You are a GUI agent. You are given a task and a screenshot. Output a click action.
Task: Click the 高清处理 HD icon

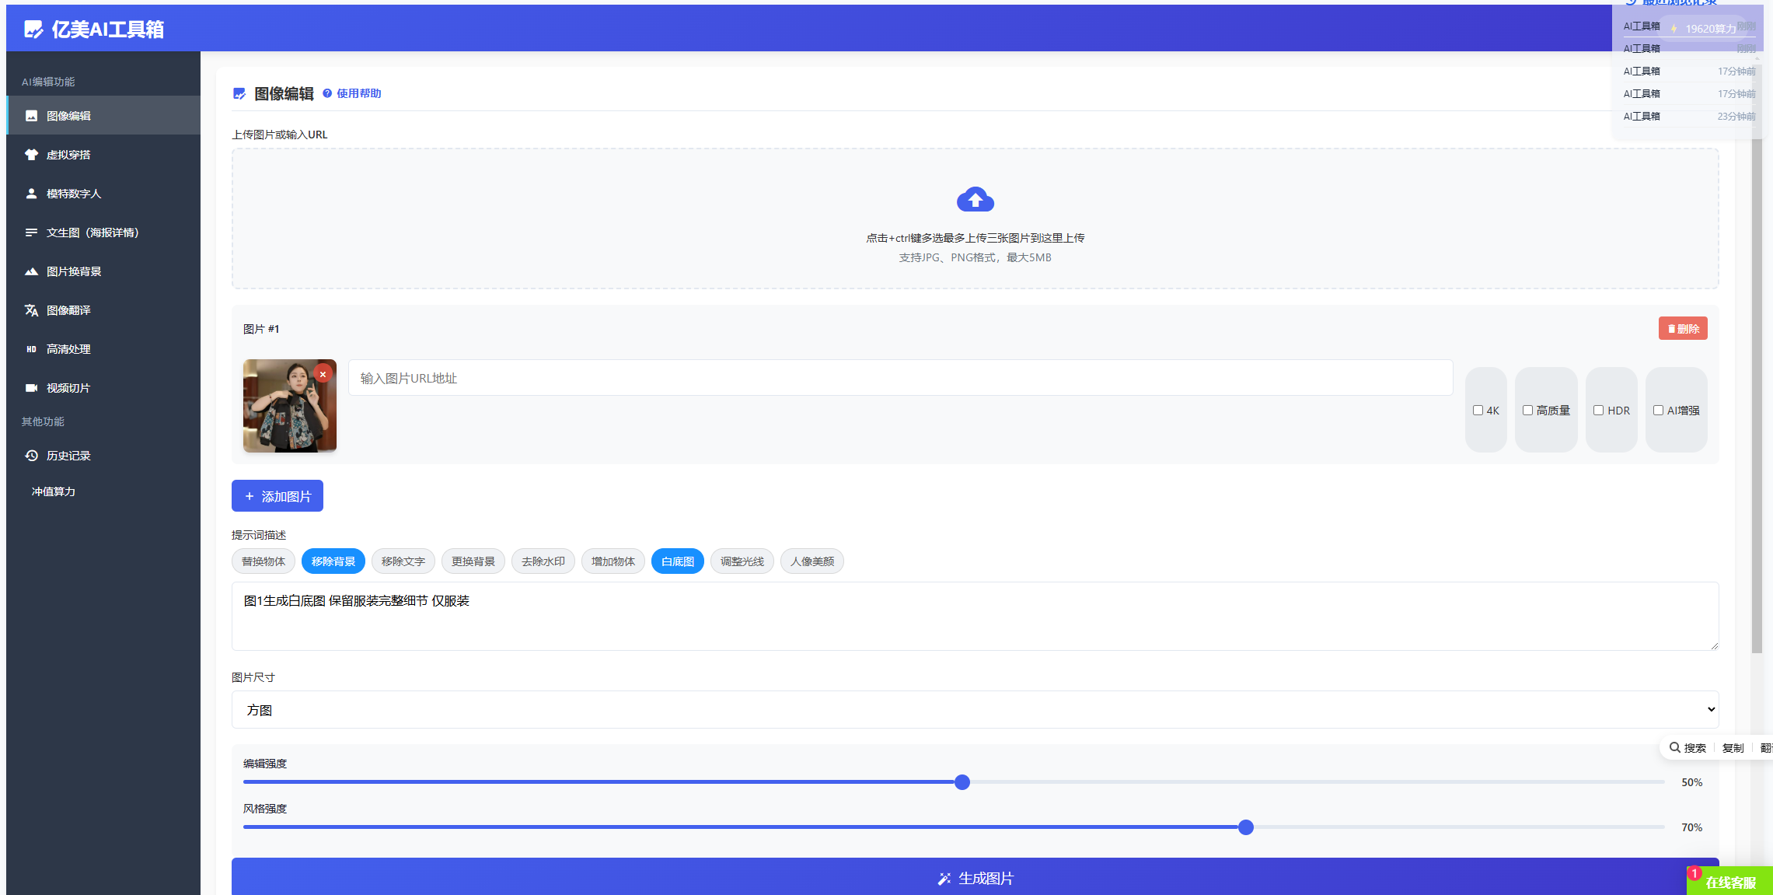[31, 349]
